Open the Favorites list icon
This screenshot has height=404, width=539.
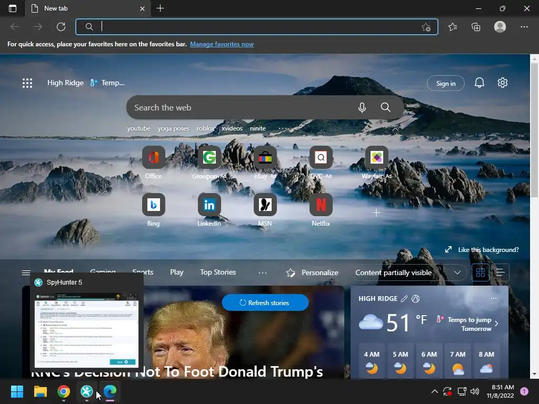pyautogui.click(x=453, y=27)
